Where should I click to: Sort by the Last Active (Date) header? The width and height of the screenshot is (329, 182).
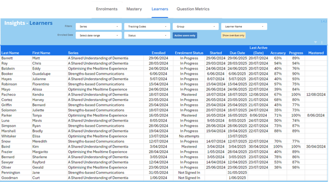click(258, 51)
